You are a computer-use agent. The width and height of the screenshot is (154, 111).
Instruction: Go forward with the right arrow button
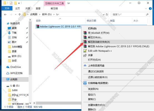(x=11, y=14)
